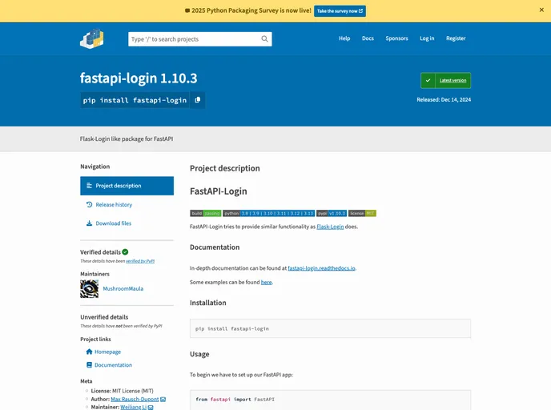
Task: Click the pypi v1.10.3 badge
Action: tap(332, 213)
